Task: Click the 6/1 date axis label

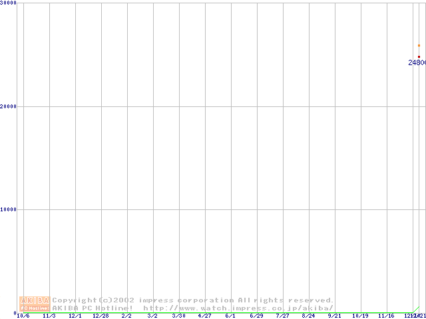Action: 230,316
